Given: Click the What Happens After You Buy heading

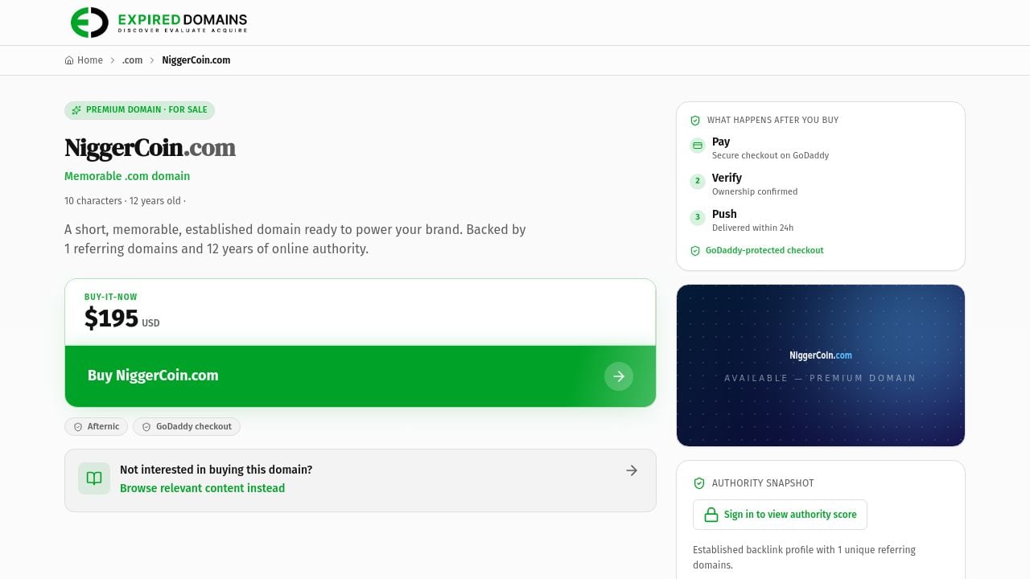Looking at the screenshot, I should pyautogui.click(x=772, y=120).
